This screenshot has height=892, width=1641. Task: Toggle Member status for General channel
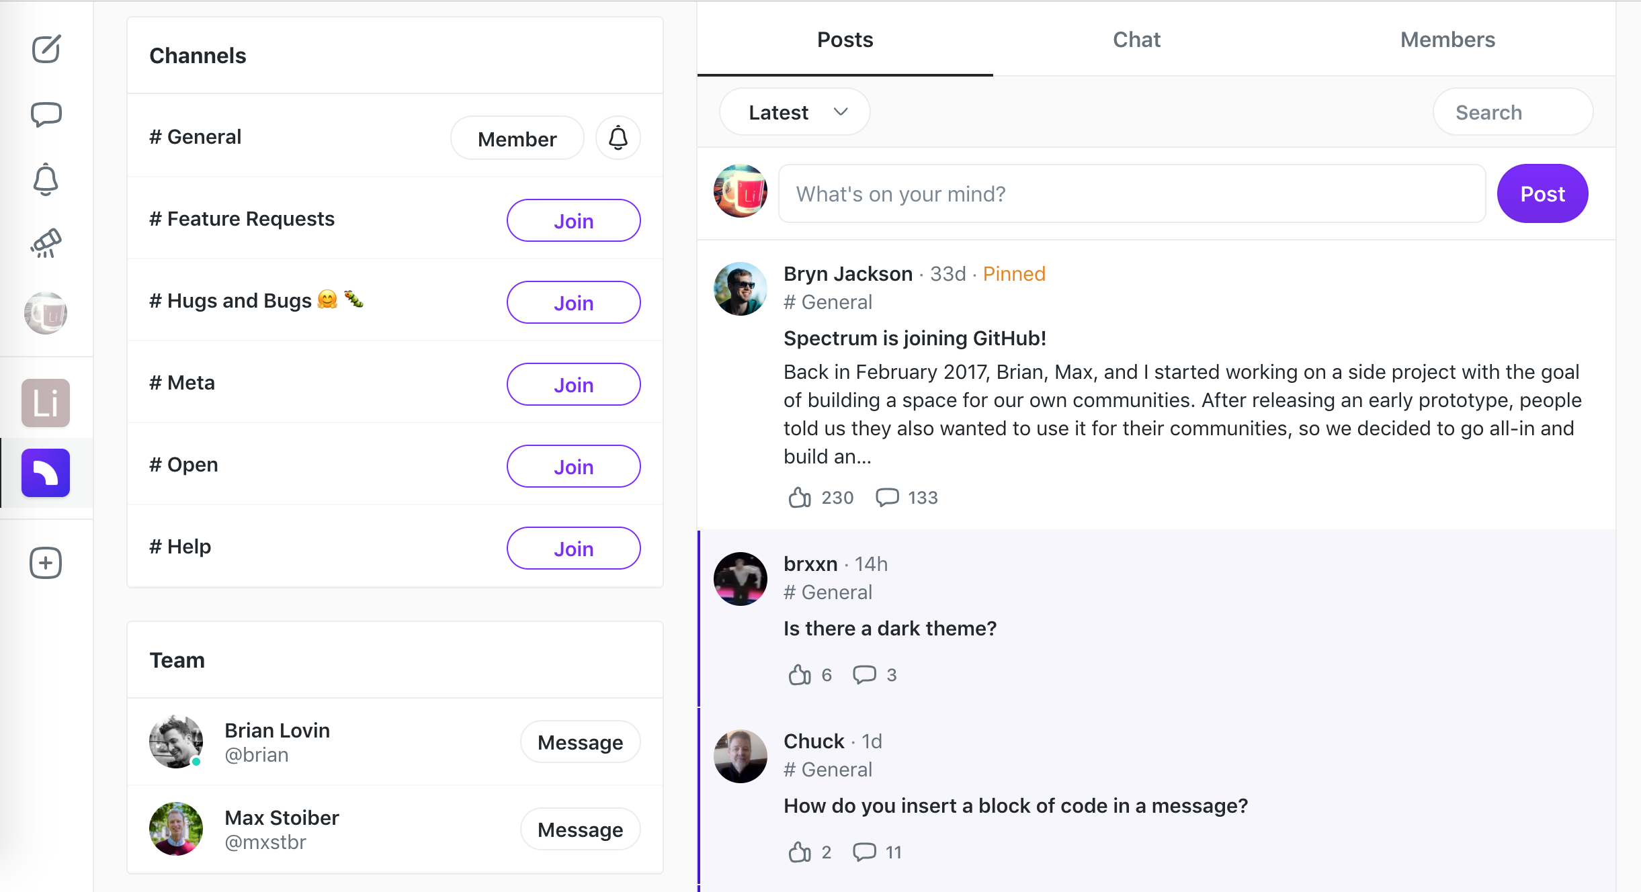coord(517,138)
